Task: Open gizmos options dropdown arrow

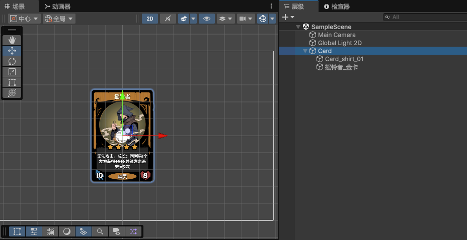Action: point(272,19)
